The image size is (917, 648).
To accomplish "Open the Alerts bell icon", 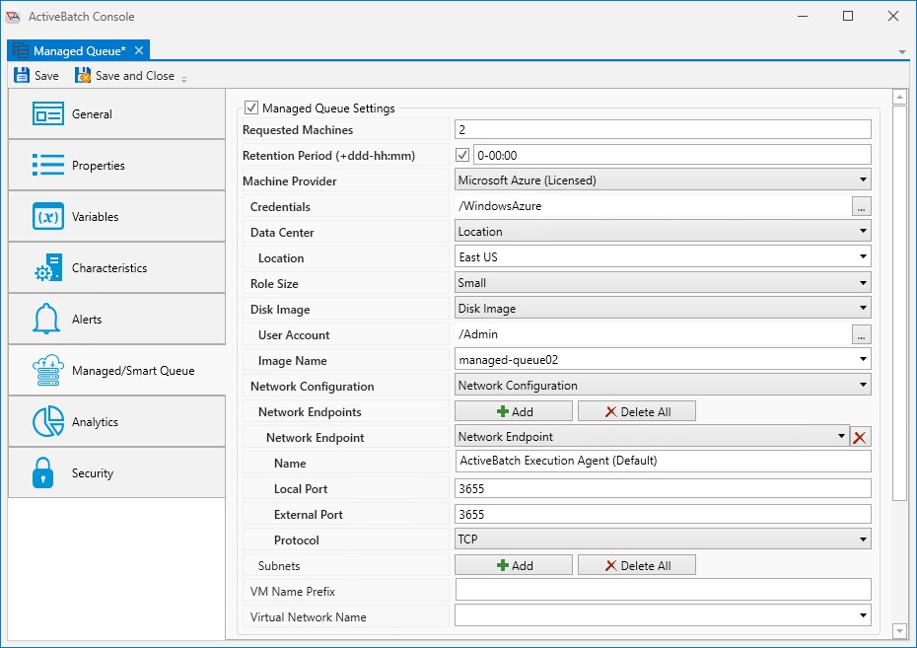I will (x=46, y=319).
